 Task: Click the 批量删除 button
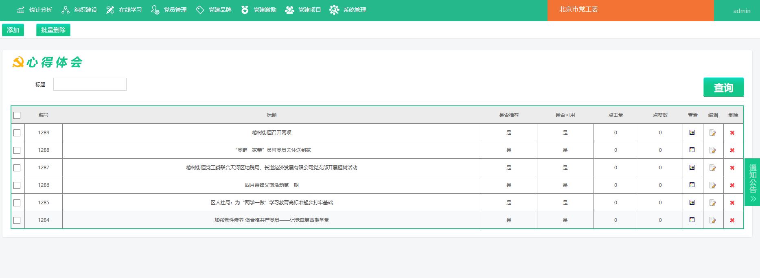tap(53, 30)
